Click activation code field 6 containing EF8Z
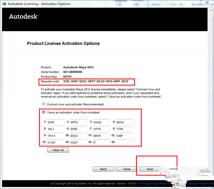This screenshot has width=214, height=189. (x=78, y=129)
